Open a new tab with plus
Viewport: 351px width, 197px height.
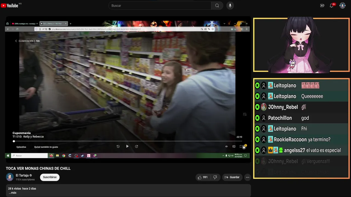pos(70,24)
